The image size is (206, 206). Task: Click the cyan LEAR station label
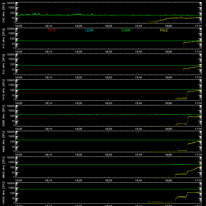89,30
